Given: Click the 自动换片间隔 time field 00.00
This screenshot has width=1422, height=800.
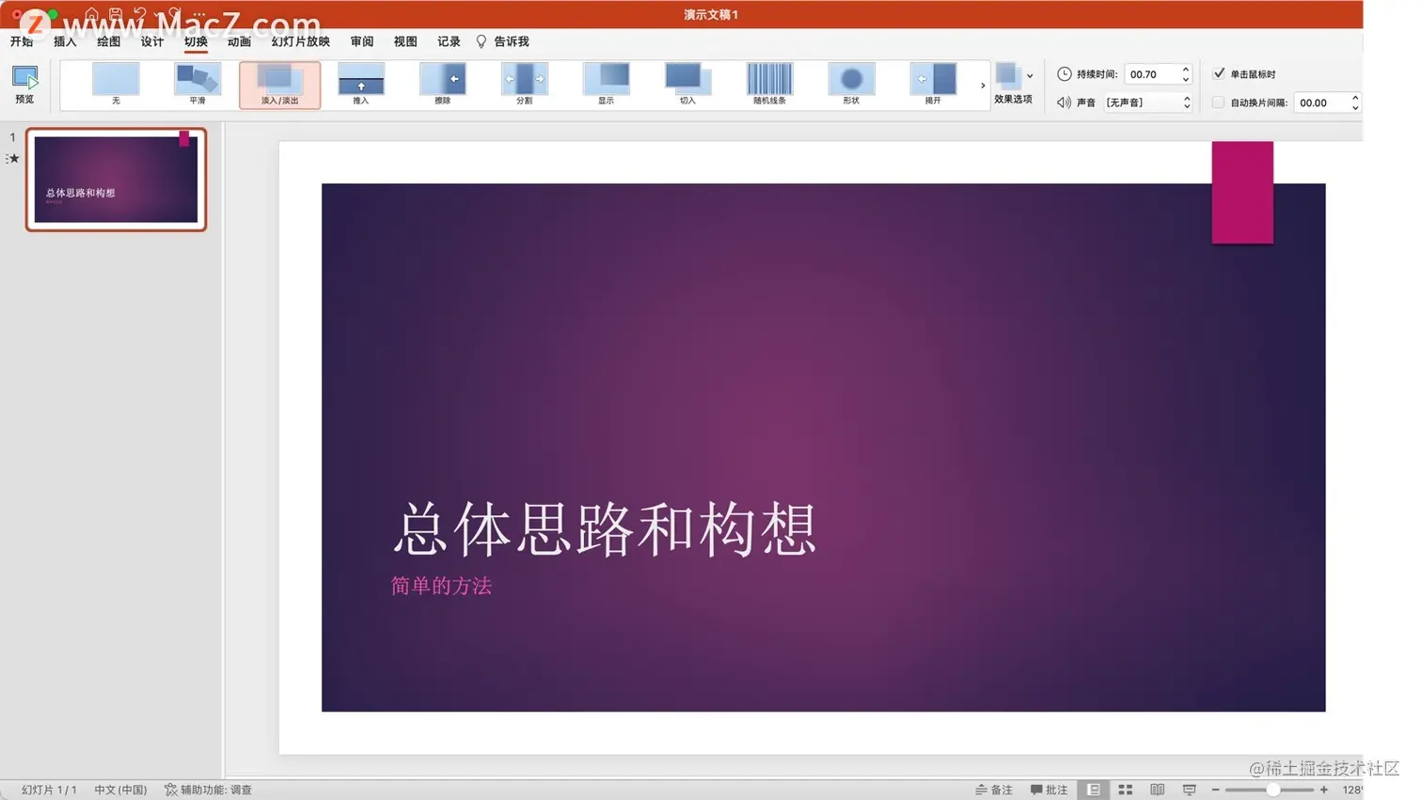Looking at the screenshot, I should 1320,102.
